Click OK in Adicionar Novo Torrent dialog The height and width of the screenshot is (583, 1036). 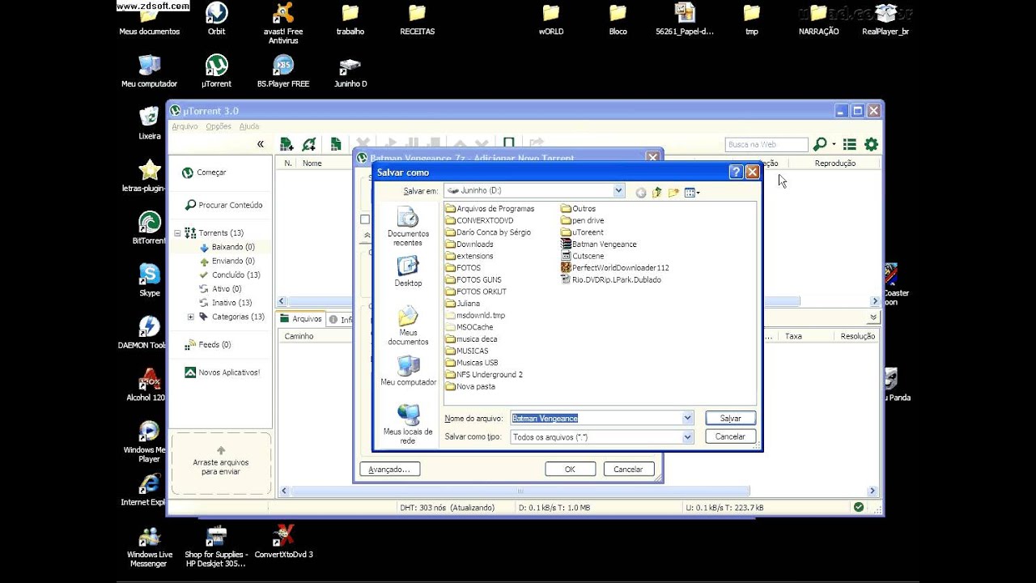click(x=570, y=469)
